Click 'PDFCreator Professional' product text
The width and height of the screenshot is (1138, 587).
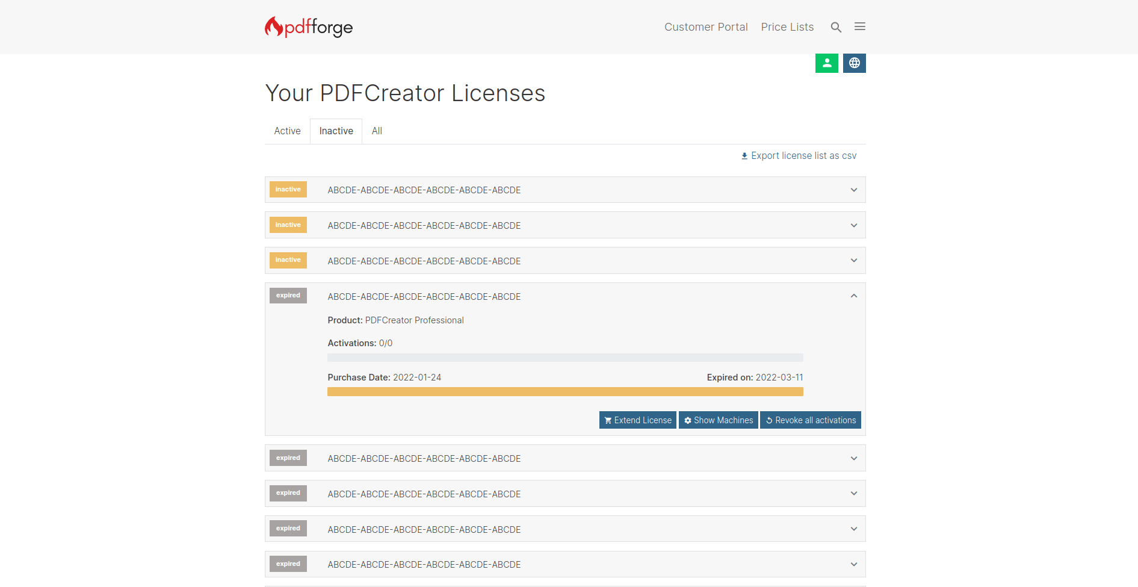coord(415,320)
